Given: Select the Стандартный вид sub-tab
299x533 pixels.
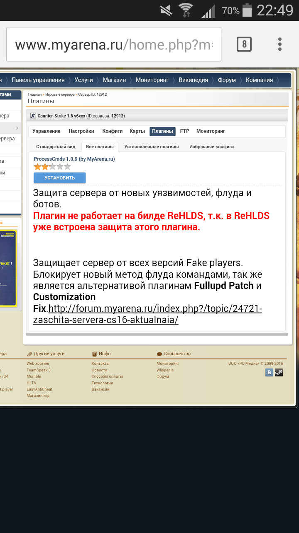Looking at the screenshot, I should 56,147.
